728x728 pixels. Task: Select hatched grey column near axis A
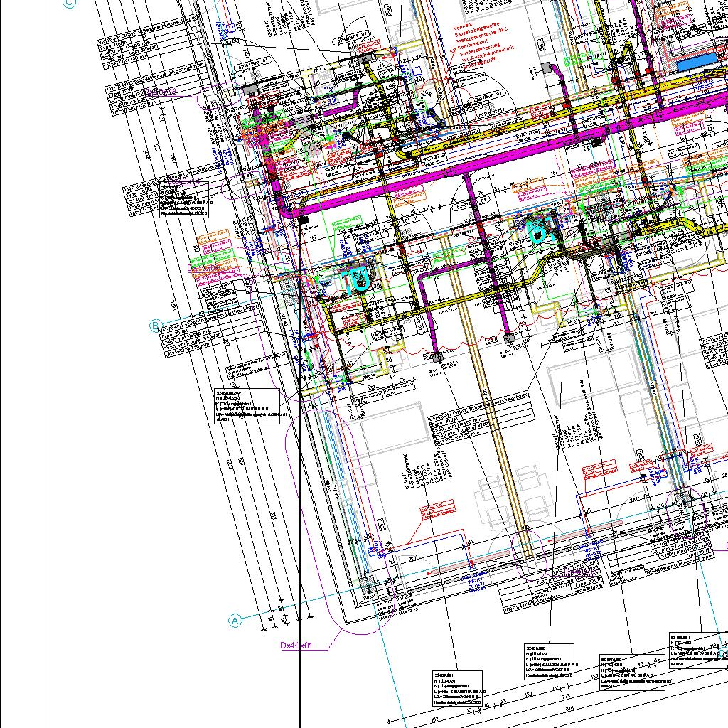tap(368, 585)
